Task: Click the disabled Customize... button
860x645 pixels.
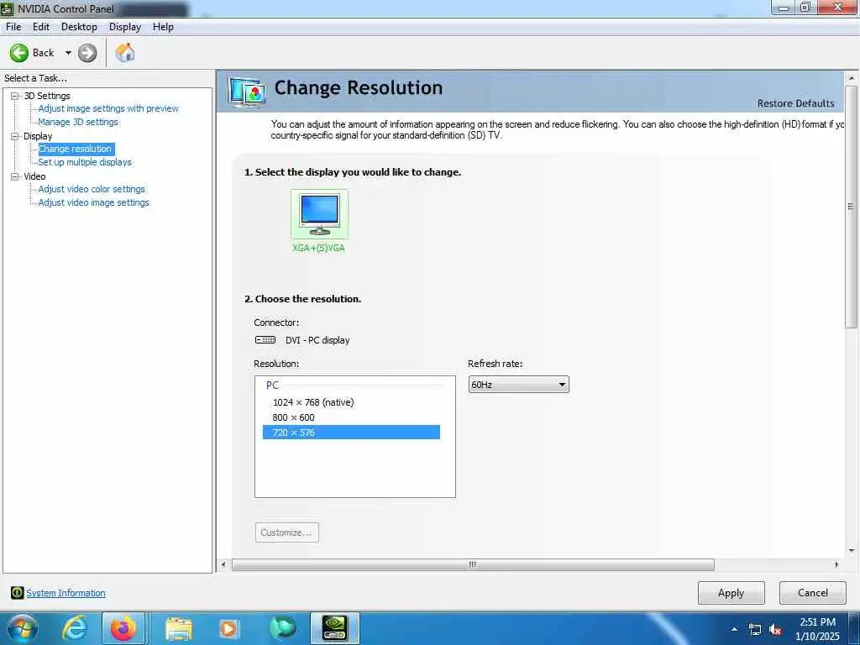Action: point(287,532)
